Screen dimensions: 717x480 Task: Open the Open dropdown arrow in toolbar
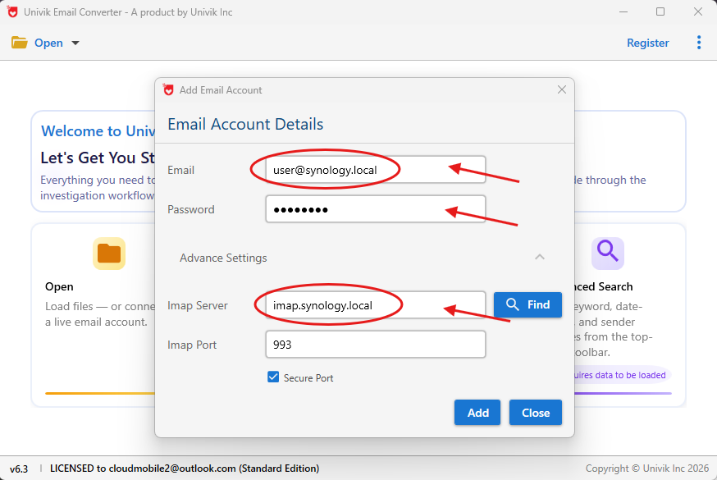[x=75, y=43]
